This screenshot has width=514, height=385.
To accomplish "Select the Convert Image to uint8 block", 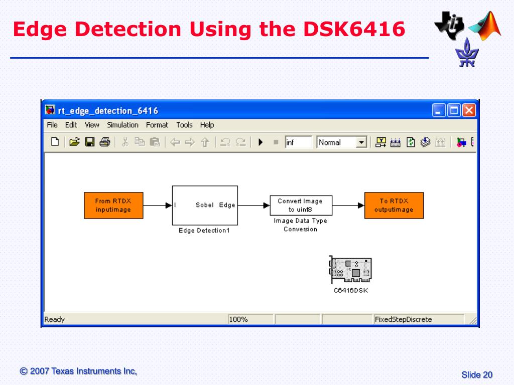I will (x=301, y=205).
